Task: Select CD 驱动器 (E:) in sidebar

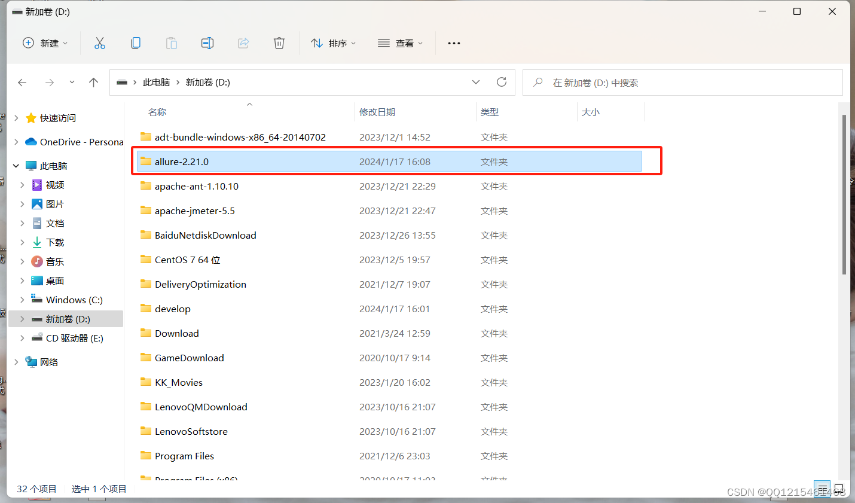Action: pos(75,338)
